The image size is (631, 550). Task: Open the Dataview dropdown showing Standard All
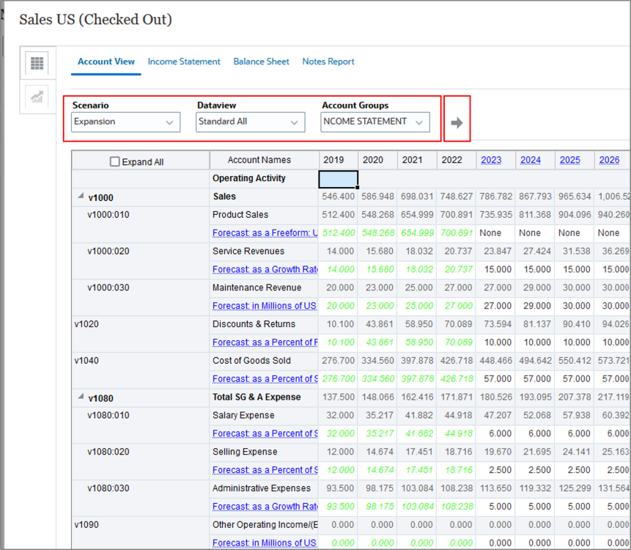pyautogui.click(x=251, y=122)
